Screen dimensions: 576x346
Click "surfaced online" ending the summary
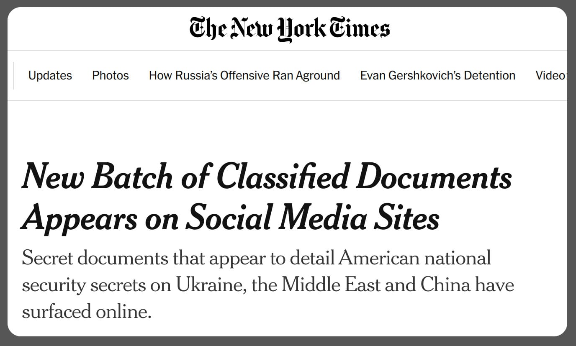coord(86,312)
